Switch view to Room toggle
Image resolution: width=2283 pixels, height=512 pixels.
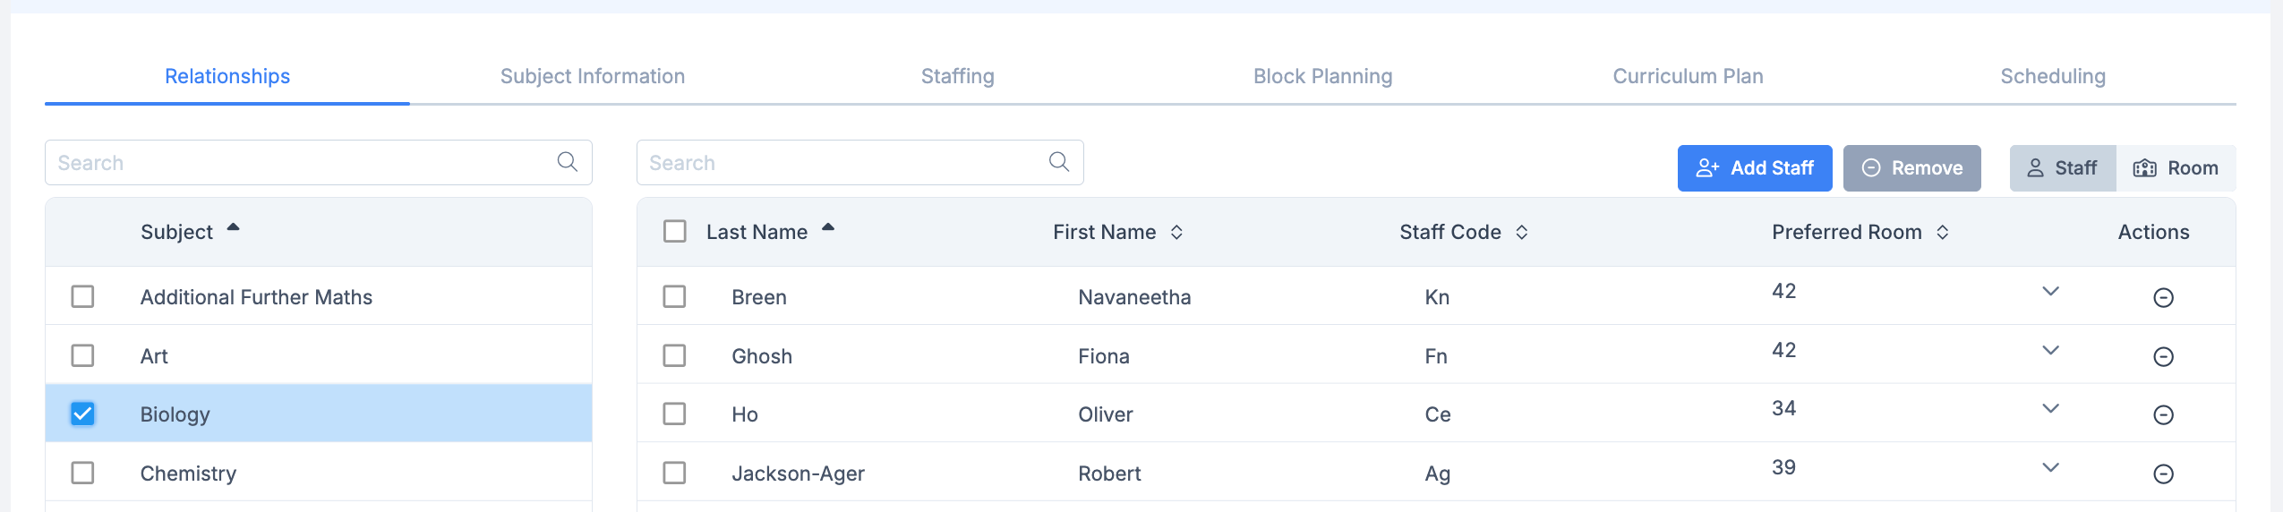[2176, 168]
